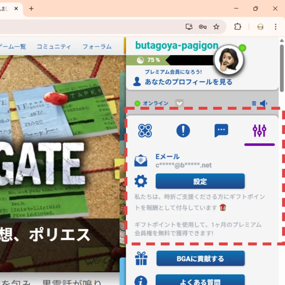
Task: Select the コミュニティ menu item
Action: [x=54, y=47]
